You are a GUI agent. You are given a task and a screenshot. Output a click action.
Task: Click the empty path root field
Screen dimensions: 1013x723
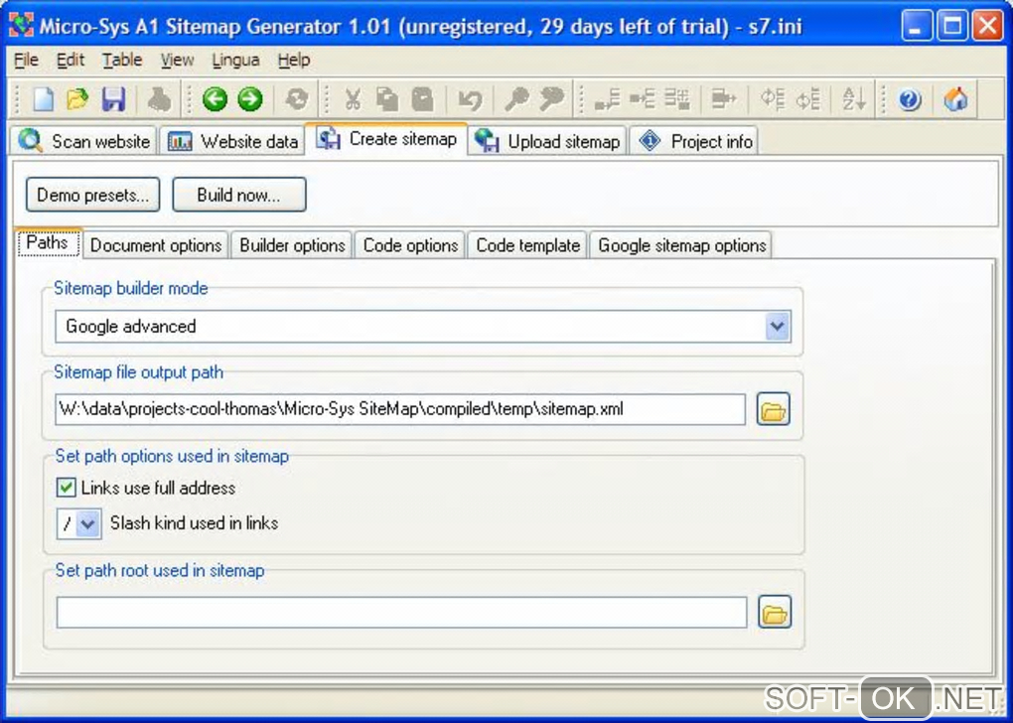402,613
